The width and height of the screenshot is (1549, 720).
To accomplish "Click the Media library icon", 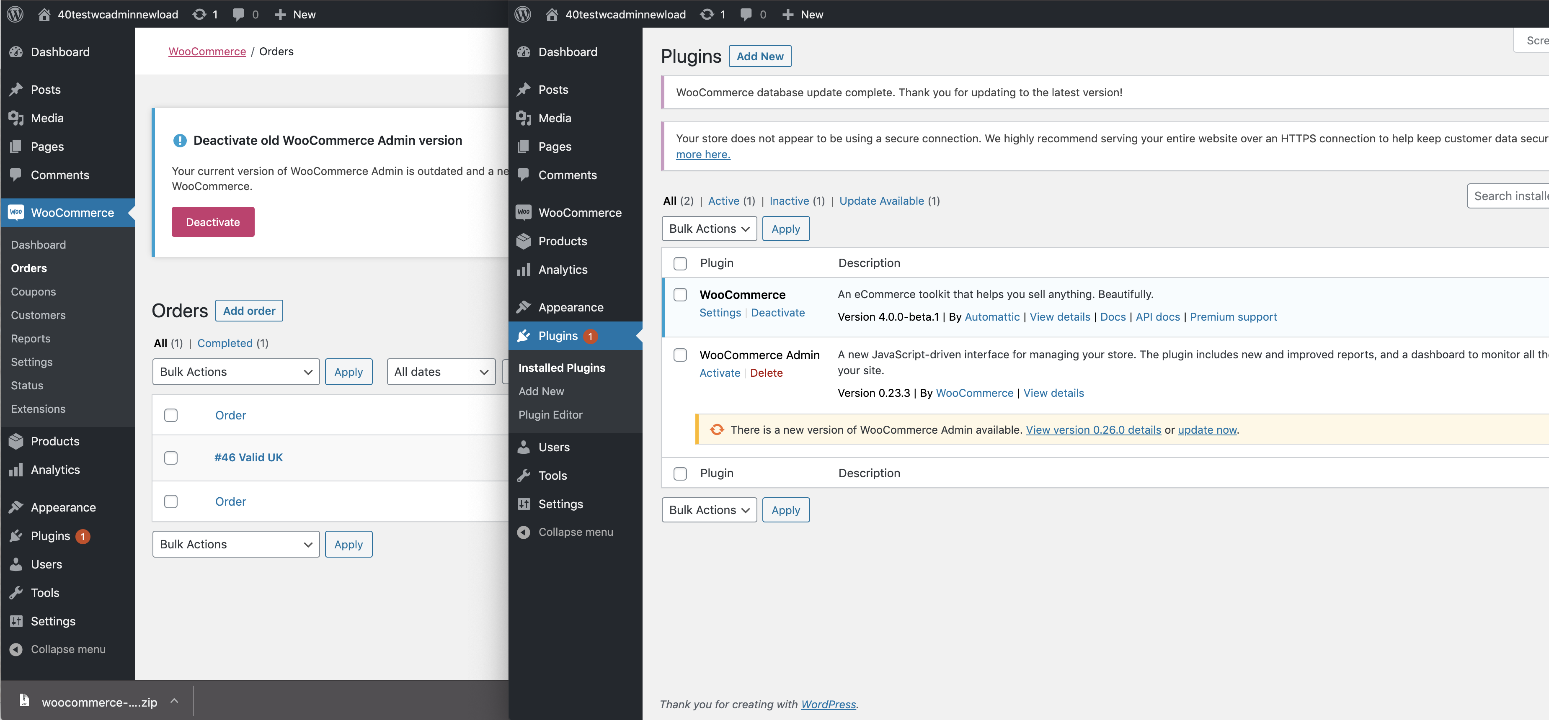I will point(16,118).
